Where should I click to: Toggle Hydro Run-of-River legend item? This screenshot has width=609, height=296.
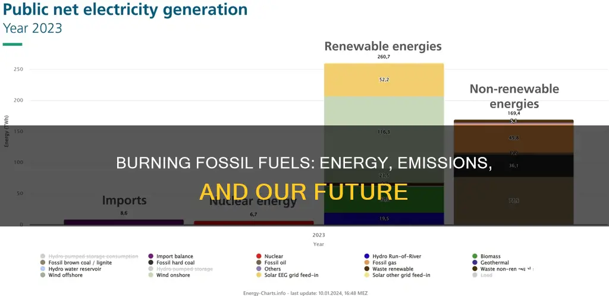(x=393, y=256)
